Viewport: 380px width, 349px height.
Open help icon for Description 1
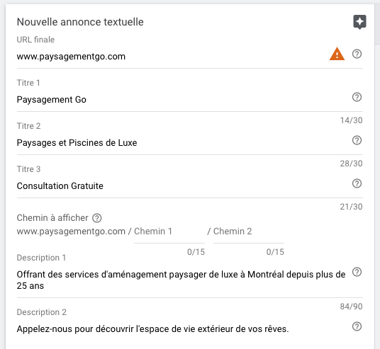[357, 272]
